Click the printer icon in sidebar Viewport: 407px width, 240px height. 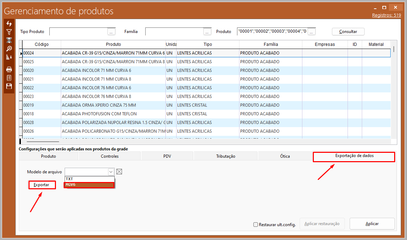coord(9,69)
